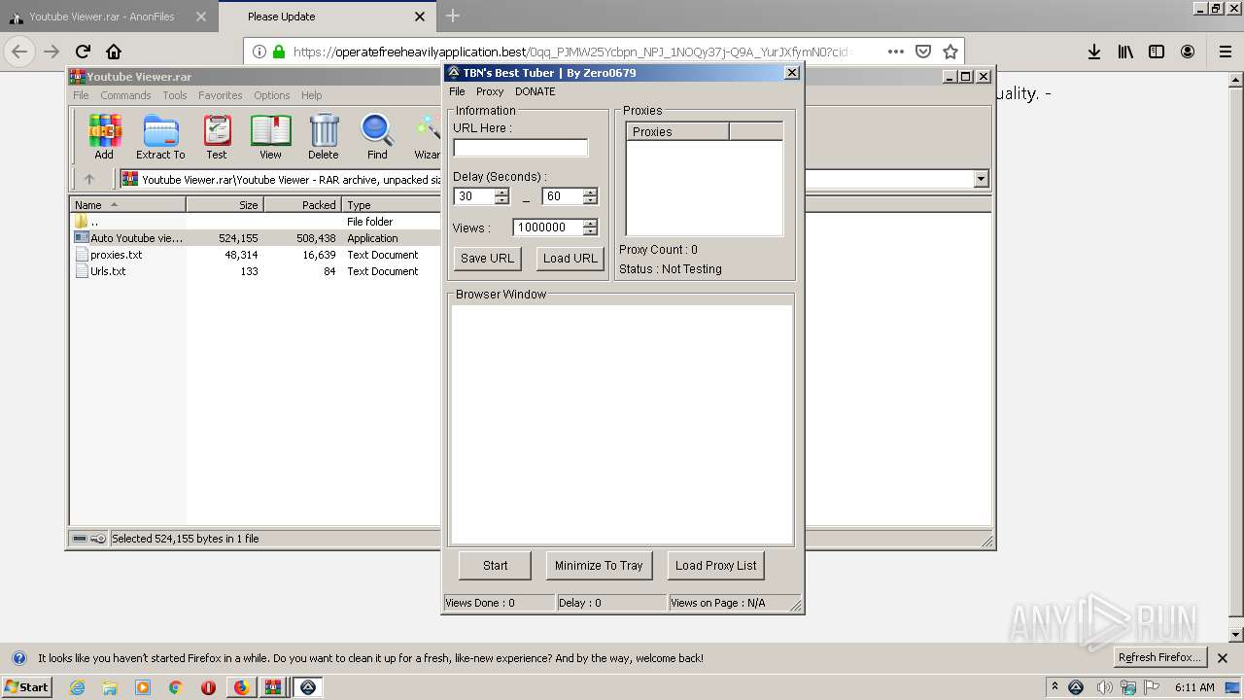Close the Please Update tab

pyautogui.click(x=420, y=17)
